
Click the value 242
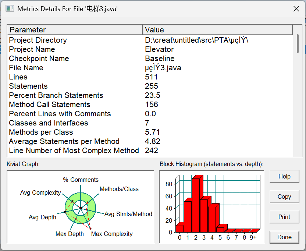pyautogui.click(x=152, y=151)
